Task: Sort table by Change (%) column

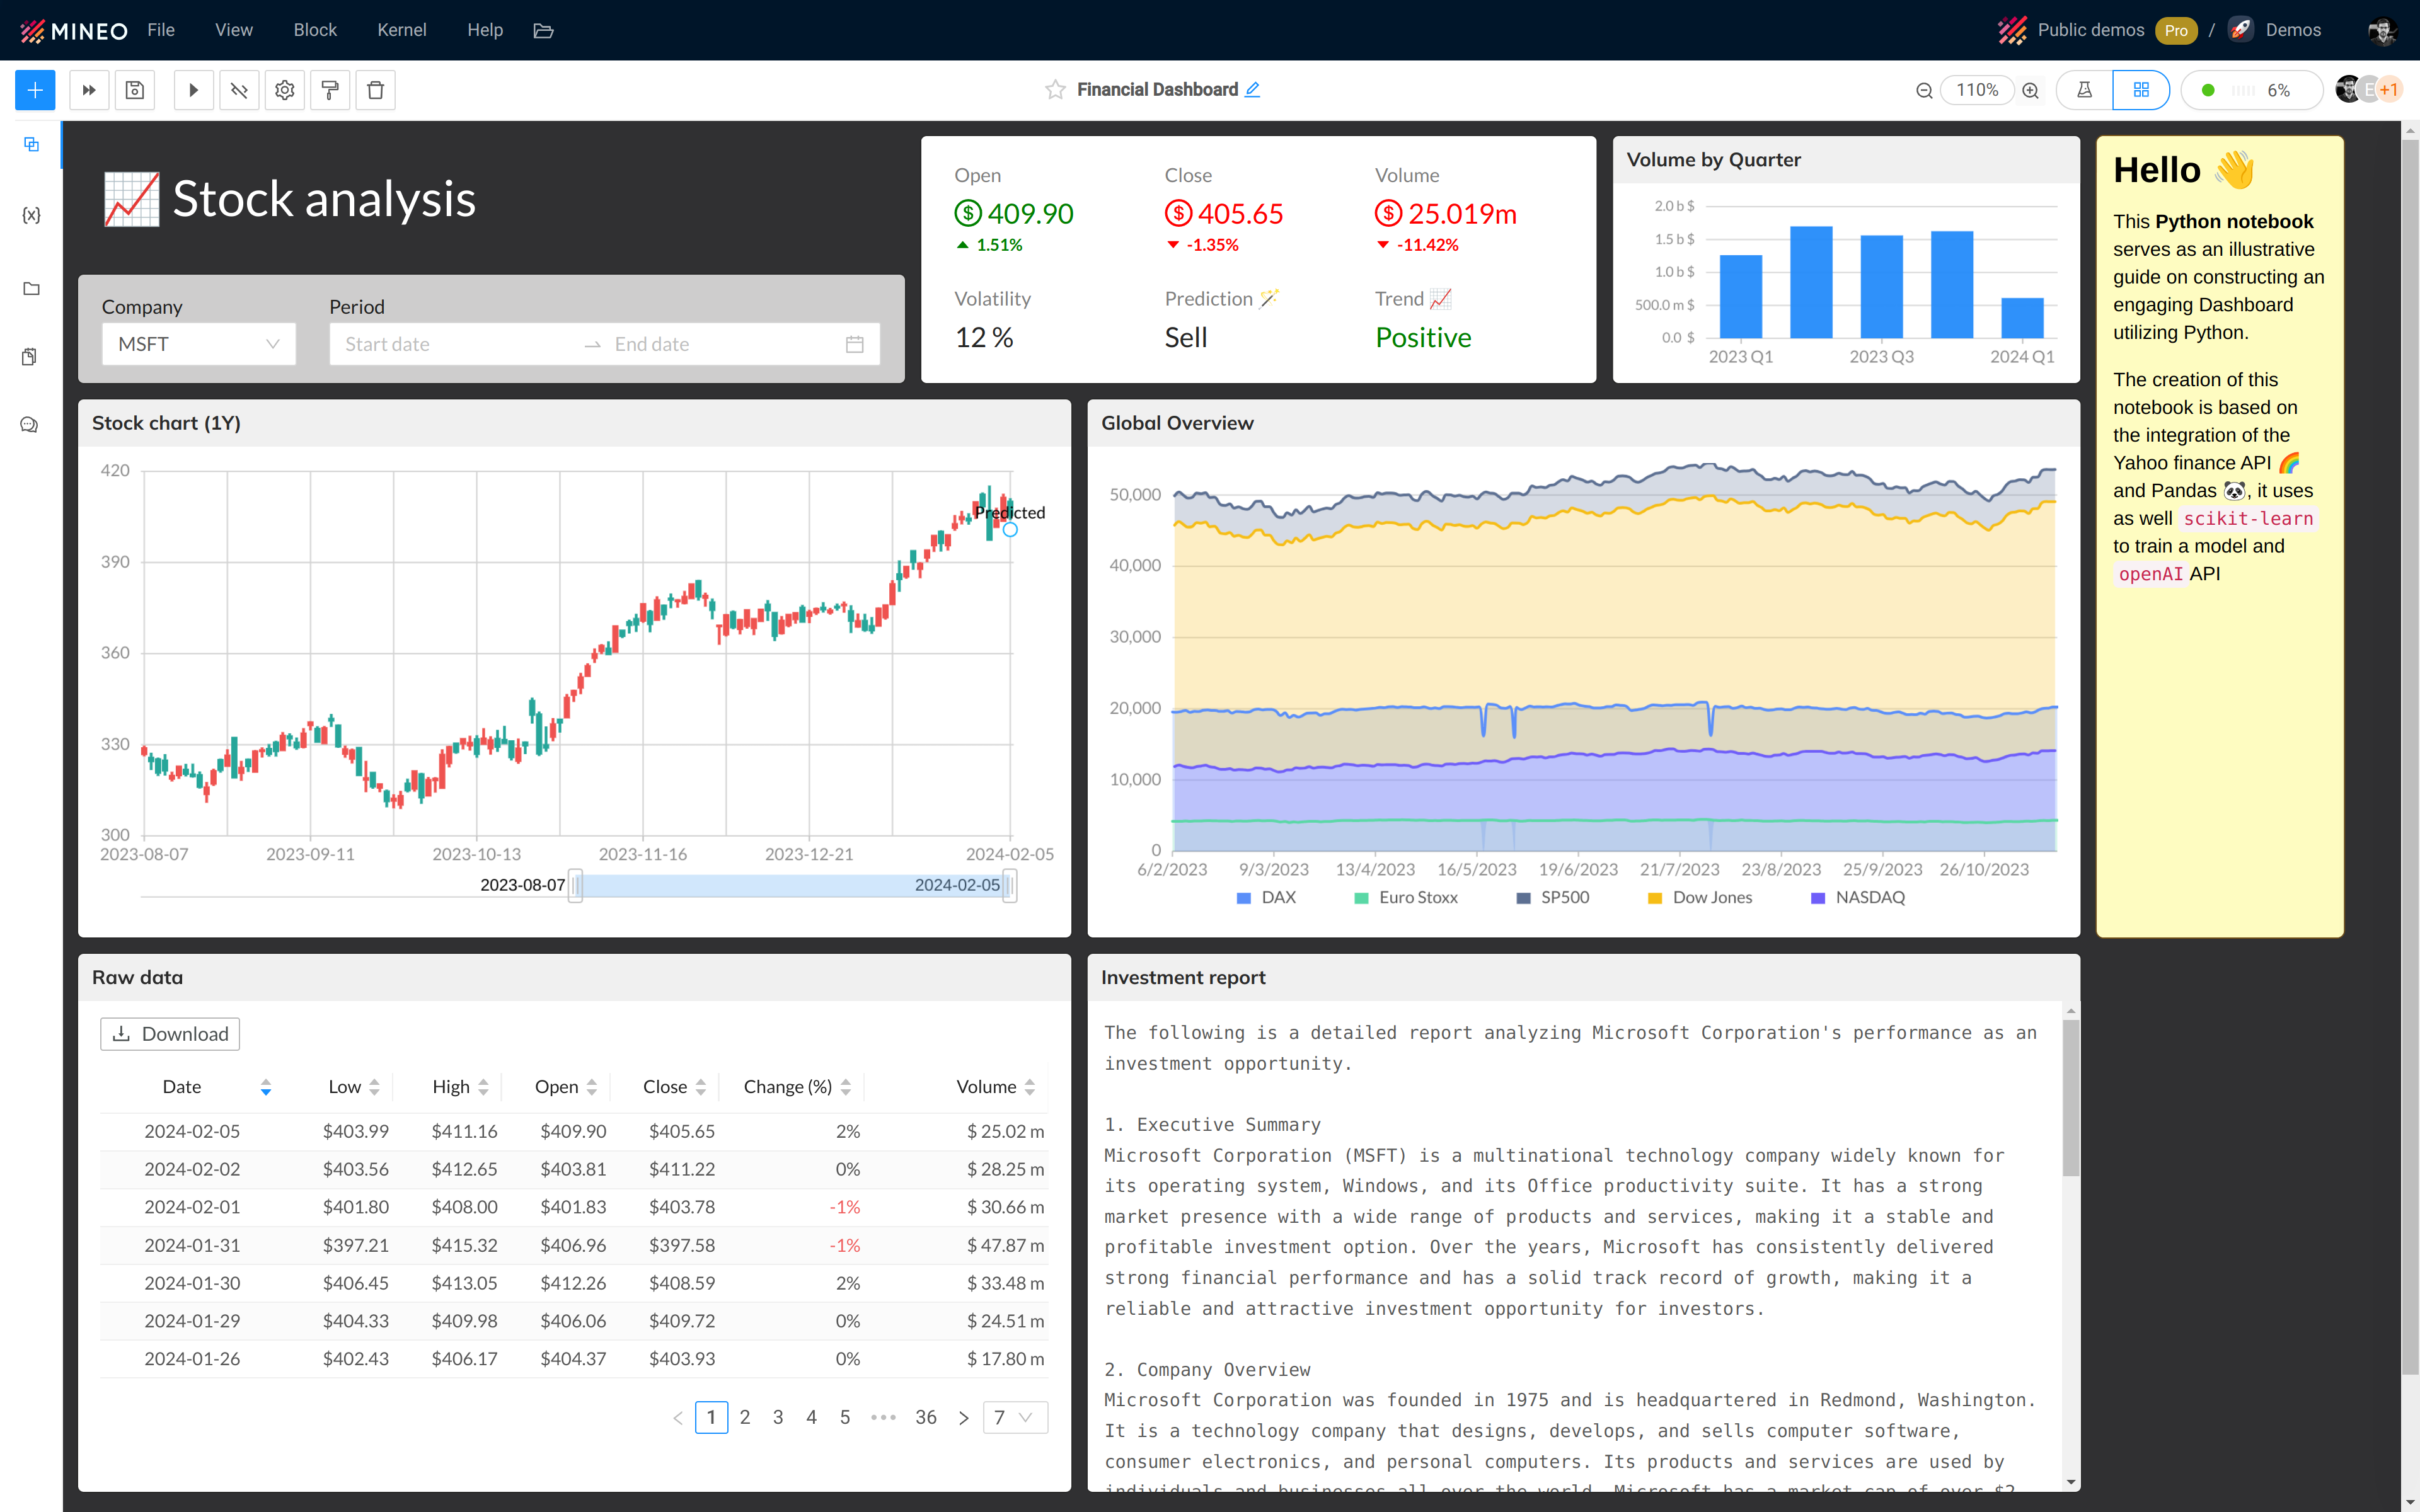Action: [x=846, y=1087]
